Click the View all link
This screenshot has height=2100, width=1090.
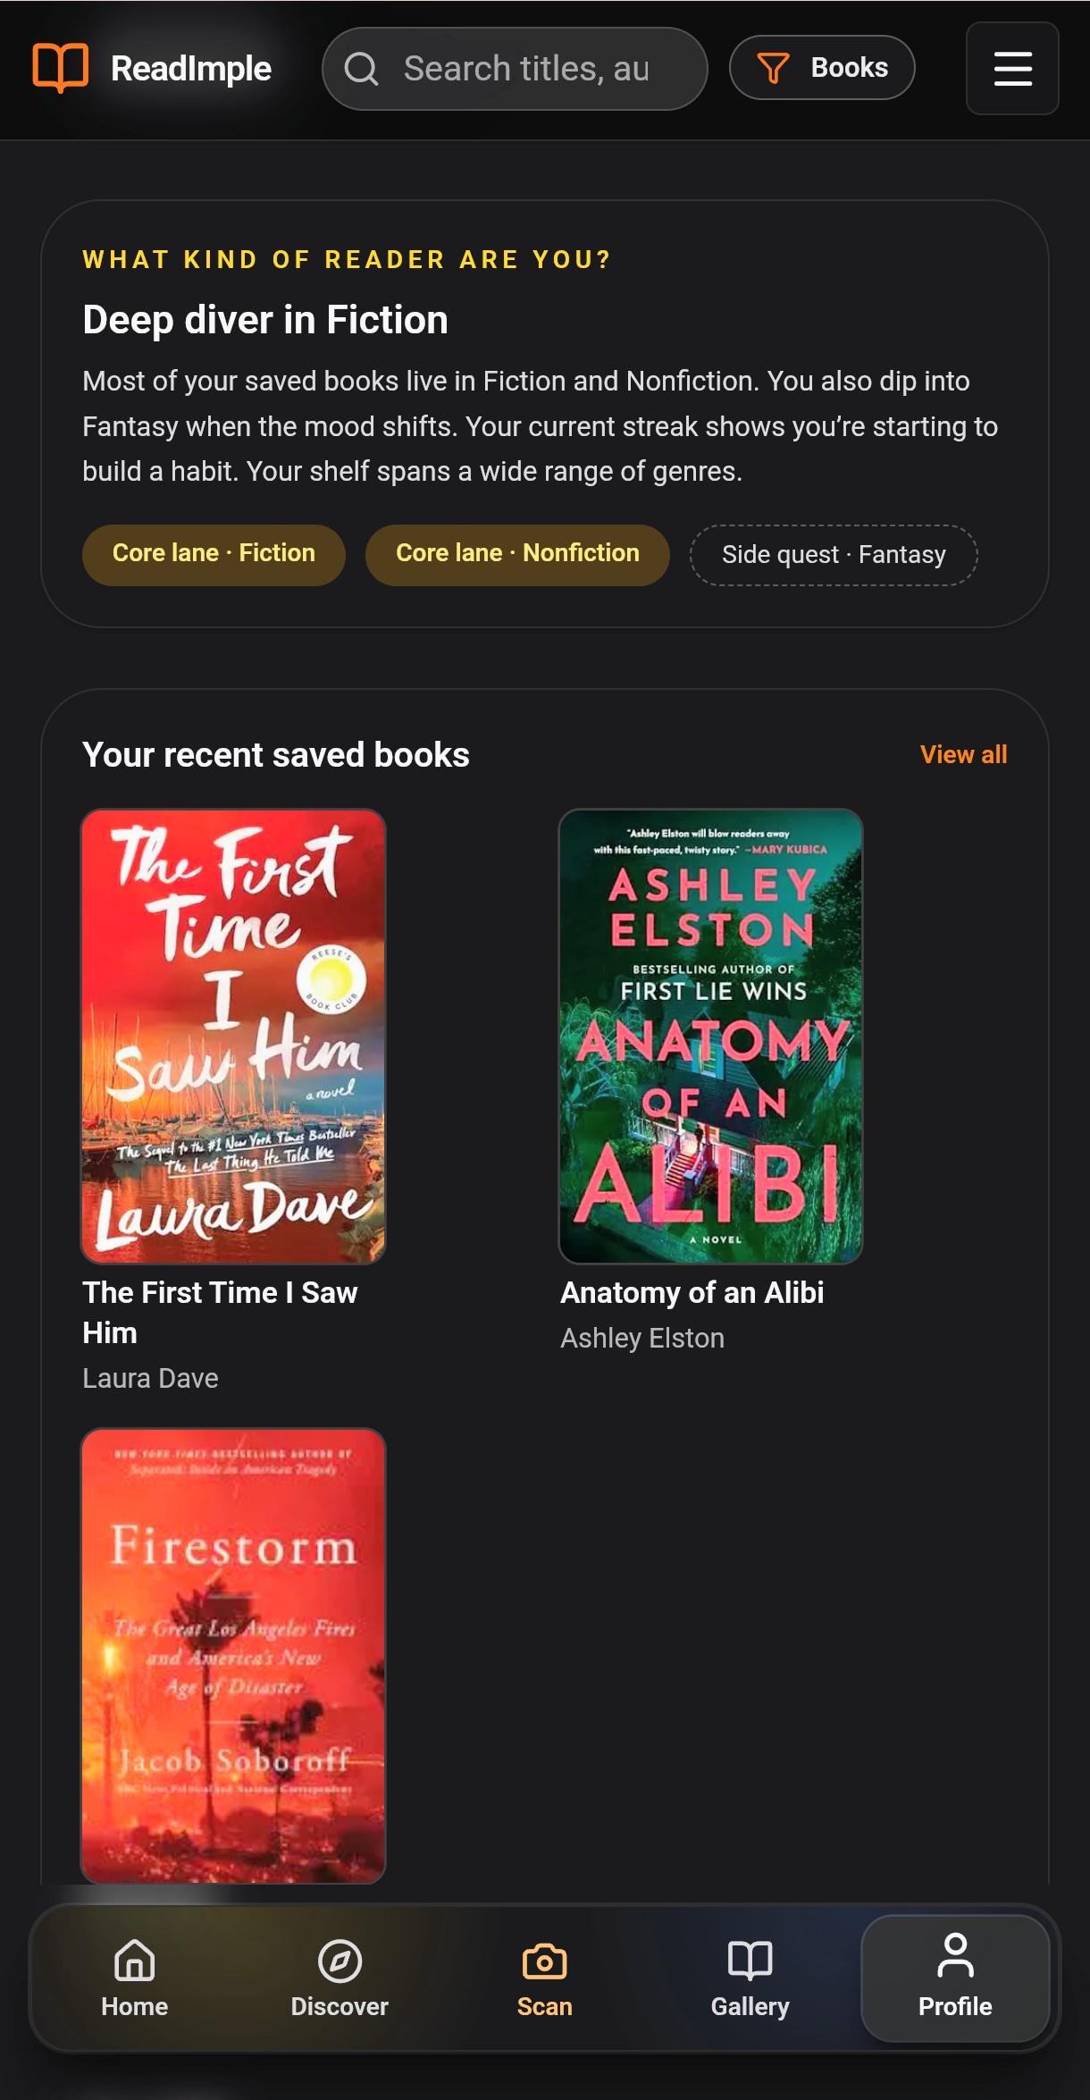[963, 754]
